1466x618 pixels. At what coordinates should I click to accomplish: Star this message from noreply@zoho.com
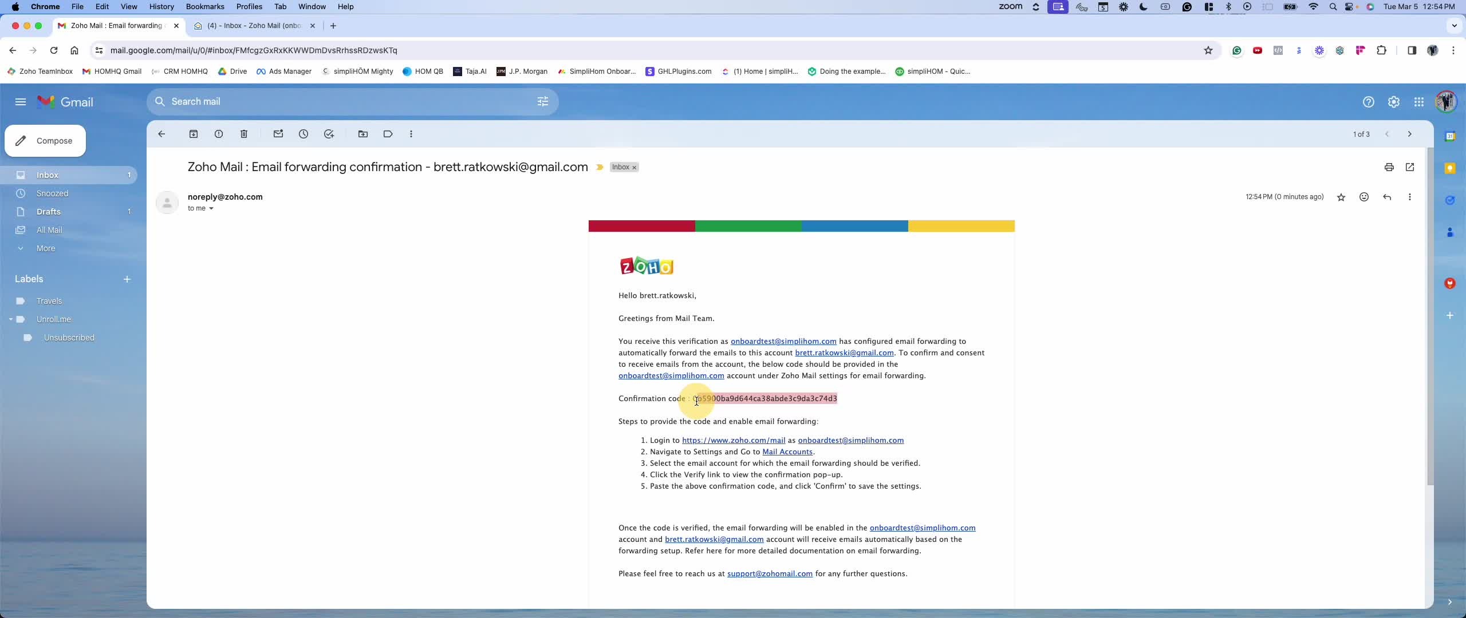click(1341, 197)
